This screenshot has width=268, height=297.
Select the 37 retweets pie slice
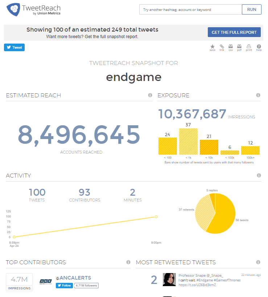click(203, 213)
